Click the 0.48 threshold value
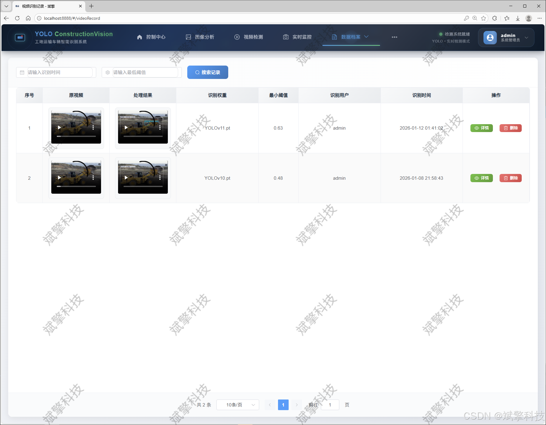546x425 pixels. click(278, 178)
